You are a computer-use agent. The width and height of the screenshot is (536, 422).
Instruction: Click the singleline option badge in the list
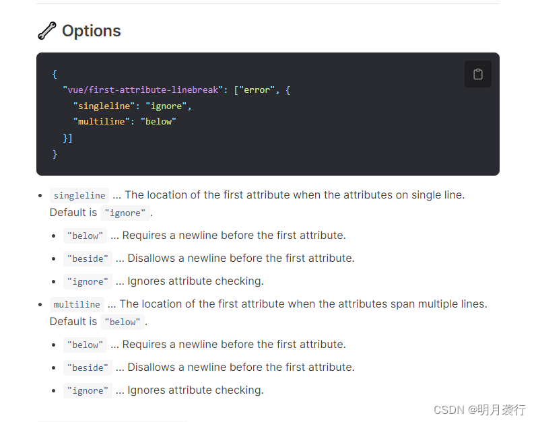click(79, 195)
